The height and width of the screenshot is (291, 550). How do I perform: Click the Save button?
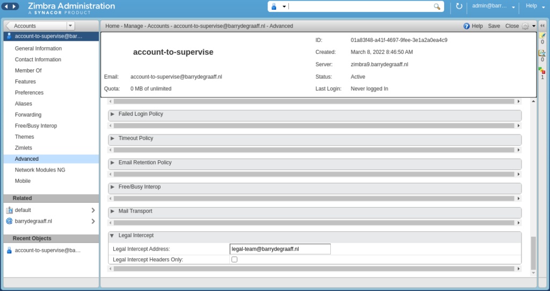click(x=494, y=26)
